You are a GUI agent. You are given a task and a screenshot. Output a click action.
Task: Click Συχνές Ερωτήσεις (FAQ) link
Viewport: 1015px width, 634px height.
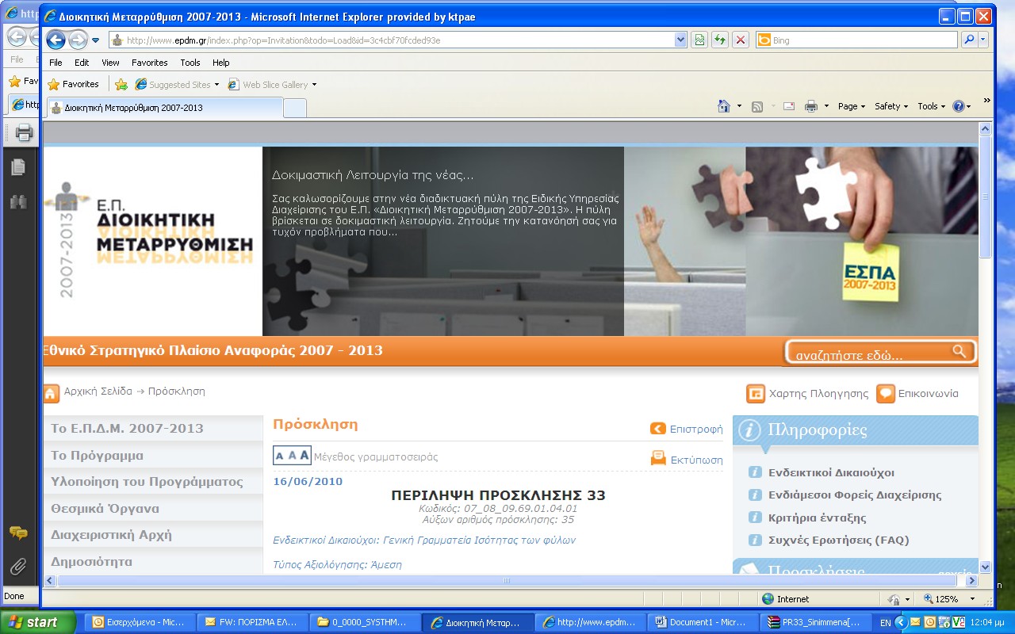(838, 540)
